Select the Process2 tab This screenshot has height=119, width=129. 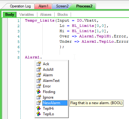(84, 6)
